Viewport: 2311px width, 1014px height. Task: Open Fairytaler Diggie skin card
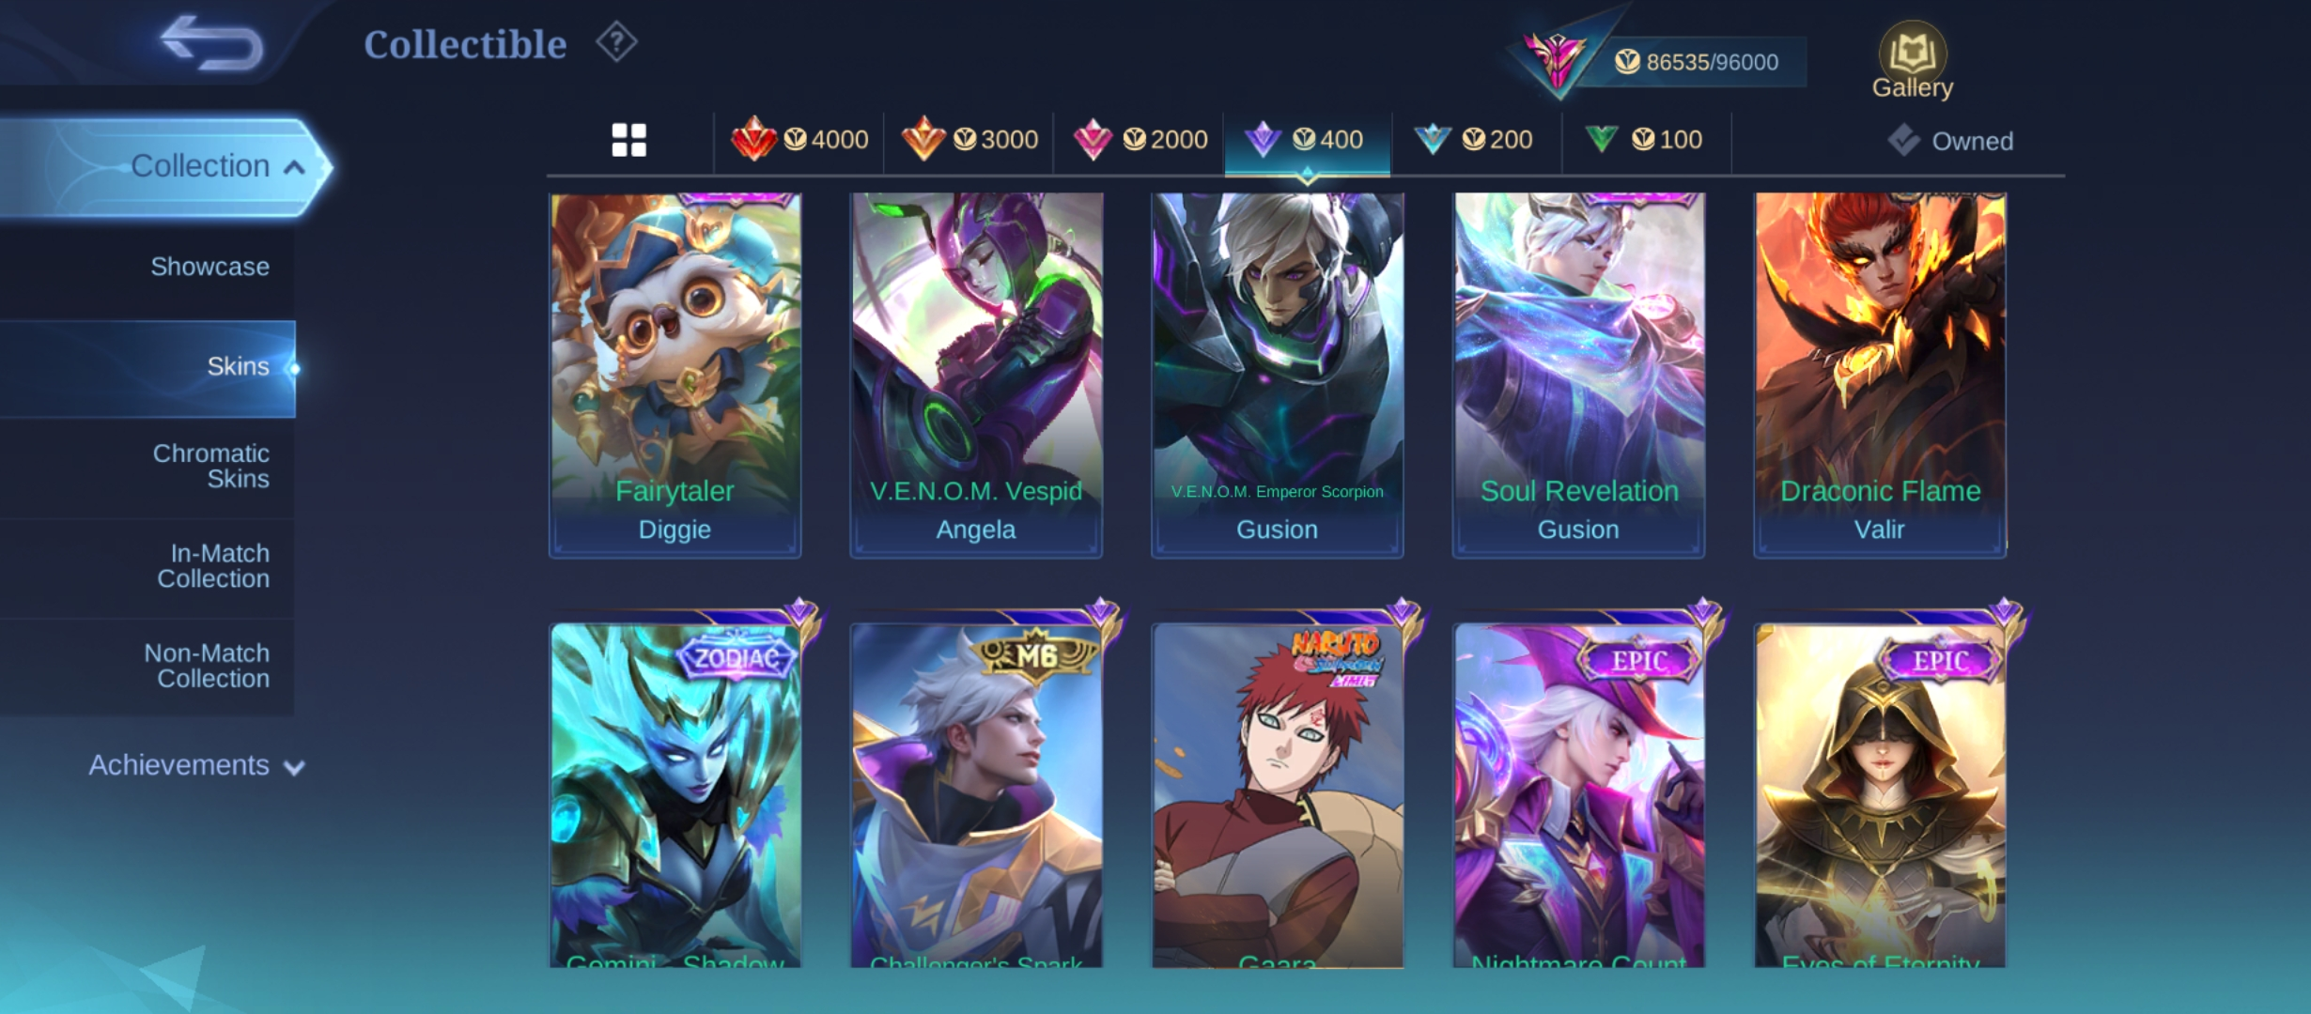[x=675, y=376]
